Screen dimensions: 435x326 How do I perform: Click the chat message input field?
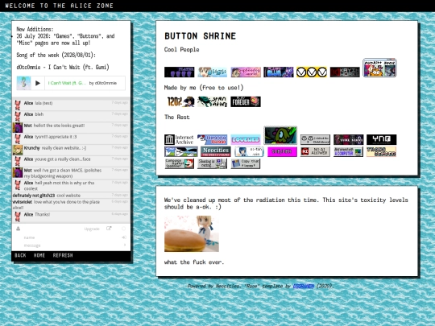(x=71, y=246)
